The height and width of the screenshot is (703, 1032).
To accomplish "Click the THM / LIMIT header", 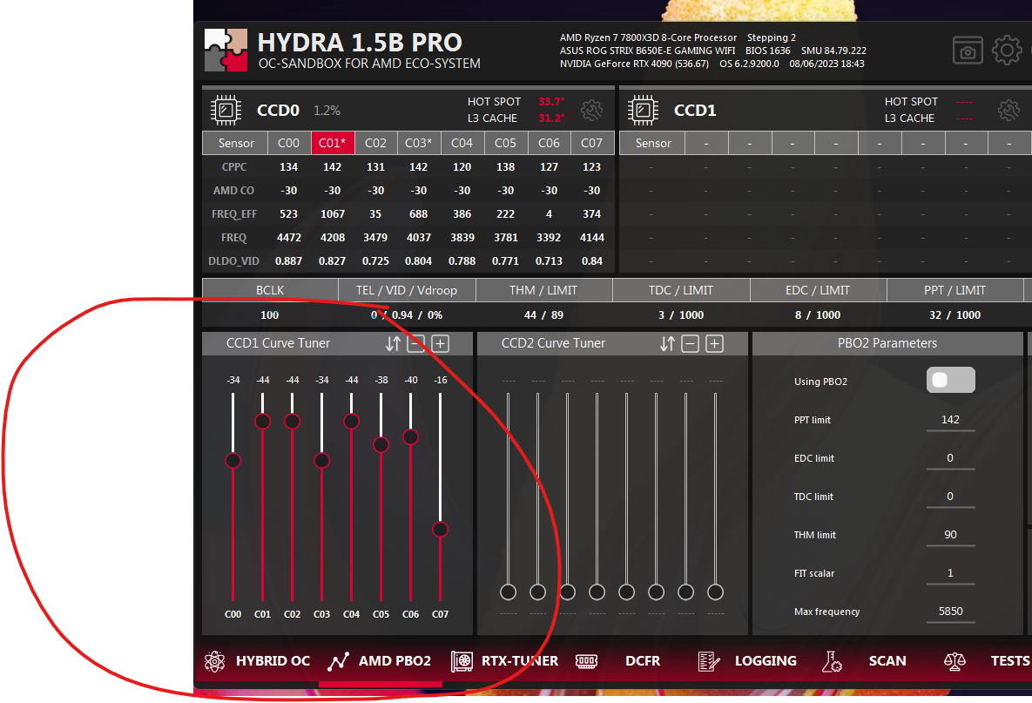I will point(543,290).
